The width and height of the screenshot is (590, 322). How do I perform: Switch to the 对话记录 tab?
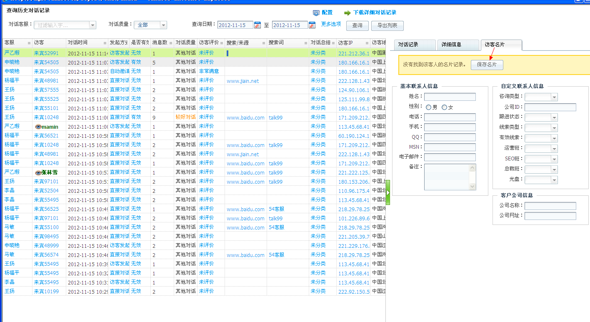[x=414, y=45]
